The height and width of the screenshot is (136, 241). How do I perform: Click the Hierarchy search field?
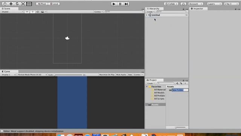(171, 12)
